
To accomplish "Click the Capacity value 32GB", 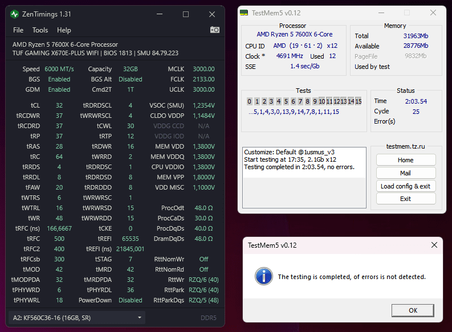I will coord(131,69).
